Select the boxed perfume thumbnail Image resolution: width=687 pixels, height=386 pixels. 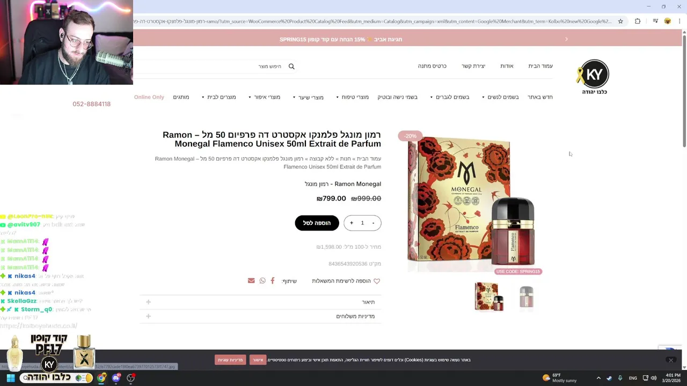(489, 296)
